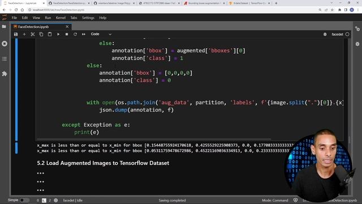The height and width of the screenshot is (204, 362).
Task: Open the Settings menu
Action: (88, 18)
